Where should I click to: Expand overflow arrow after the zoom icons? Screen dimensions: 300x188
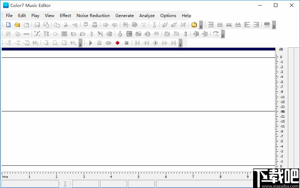tap(80, 43)
